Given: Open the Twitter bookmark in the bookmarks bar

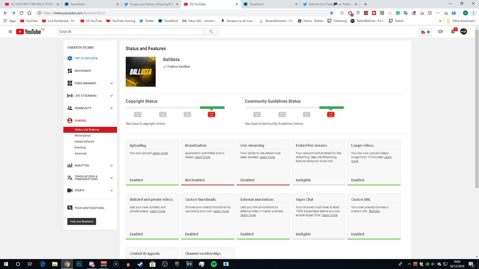Looking at the screenshot, I should [x=146, y=21].
